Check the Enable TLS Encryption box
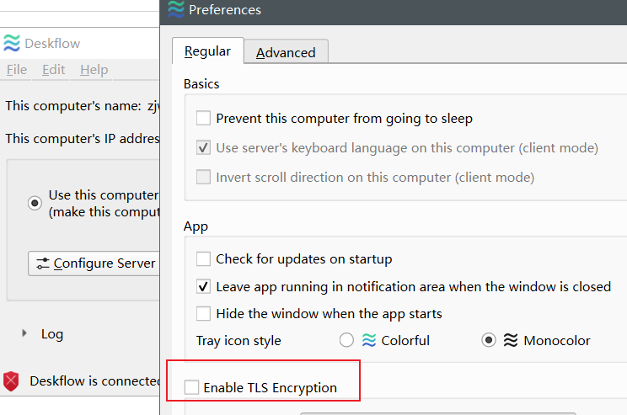The width and height of the screenshot is (627, 415). (192, 388)
